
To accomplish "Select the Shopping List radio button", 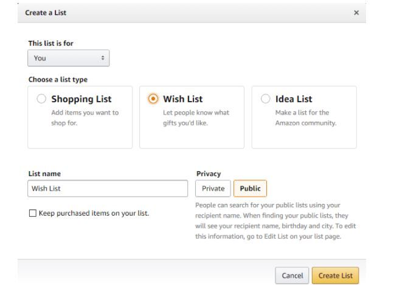I will (x=41, y=99).
